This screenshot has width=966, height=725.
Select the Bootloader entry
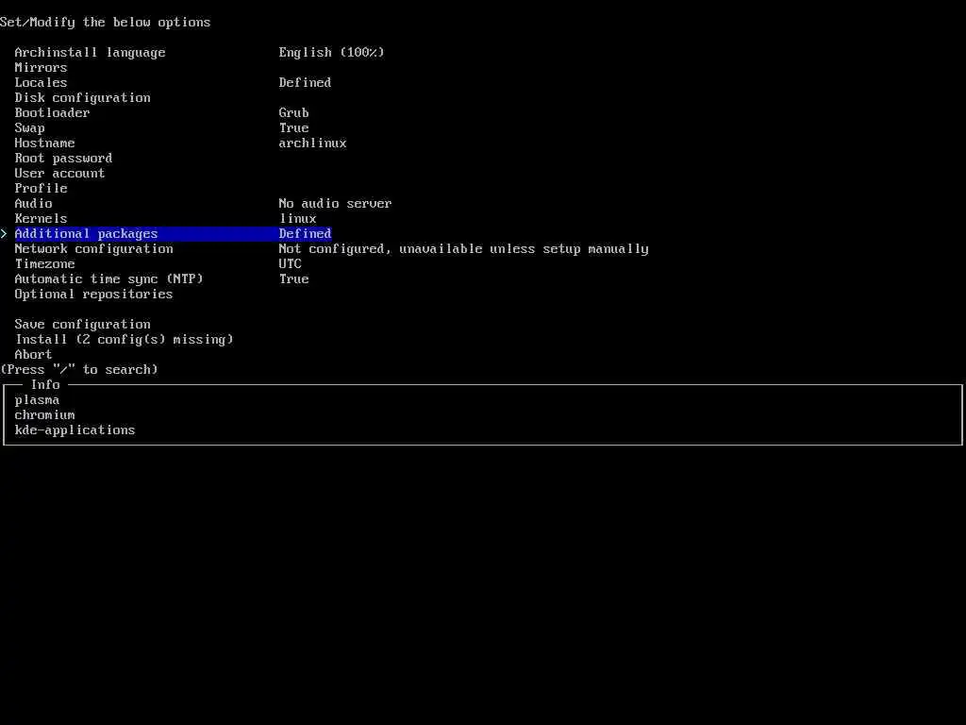tap(53, 113)
